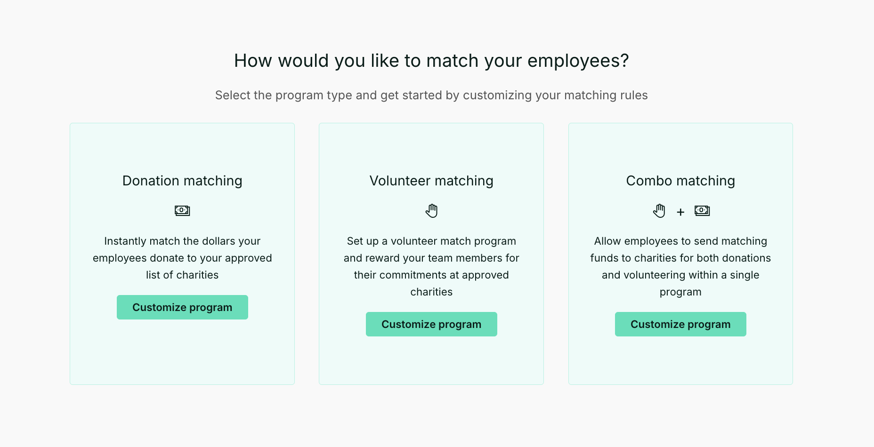This screenshot has height=447, width=874.
Task: Select the Volunteer matching heading
Action: coord(431,181)
